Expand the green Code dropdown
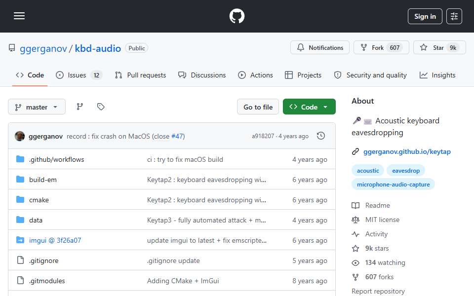The height and width of the screenshot is (296, 474). pyautogui.click(x=309, y=107)
